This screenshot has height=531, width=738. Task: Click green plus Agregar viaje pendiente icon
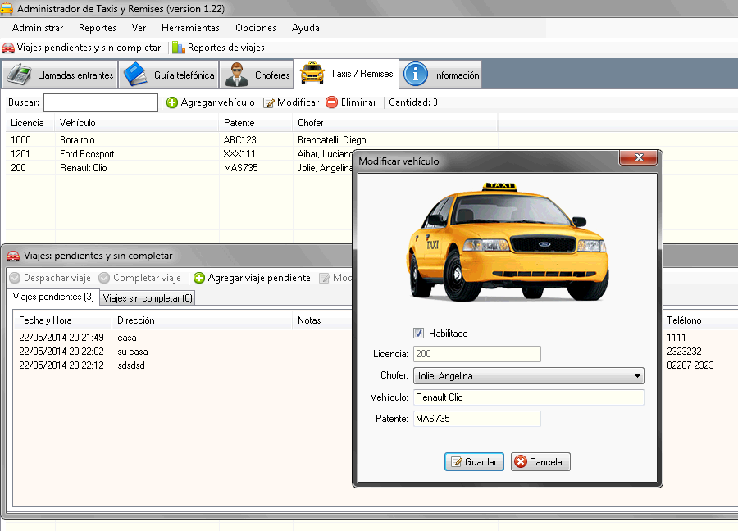coord(199,278)
